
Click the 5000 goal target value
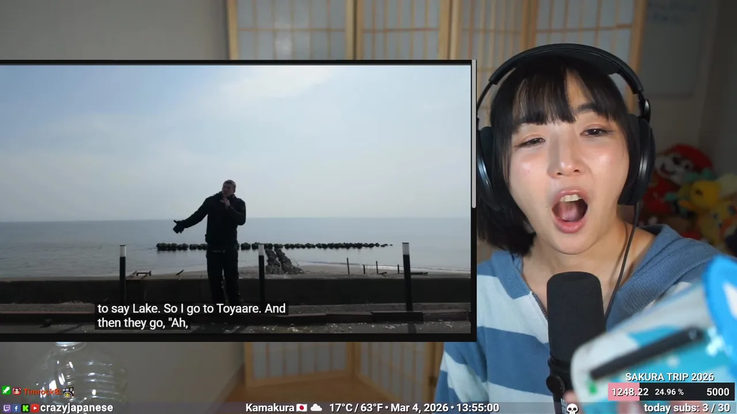click(x=718, y=392)
